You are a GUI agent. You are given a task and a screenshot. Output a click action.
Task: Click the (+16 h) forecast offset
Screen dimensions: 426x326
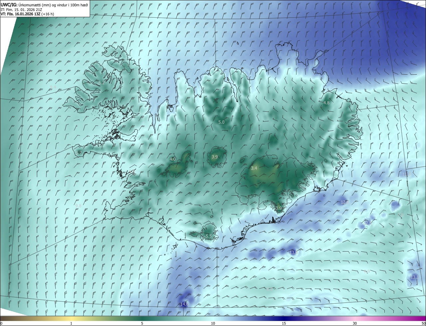click(48, 14)
